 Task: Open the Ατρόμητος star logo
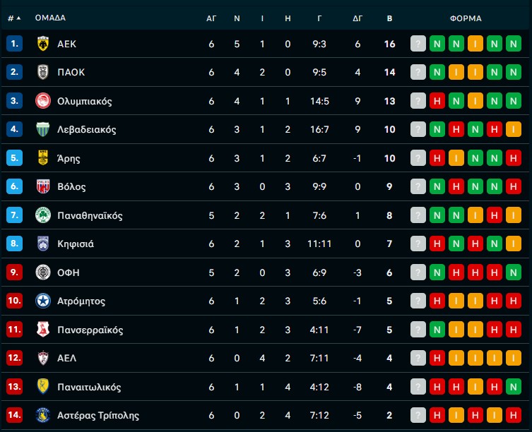point(43,301)
